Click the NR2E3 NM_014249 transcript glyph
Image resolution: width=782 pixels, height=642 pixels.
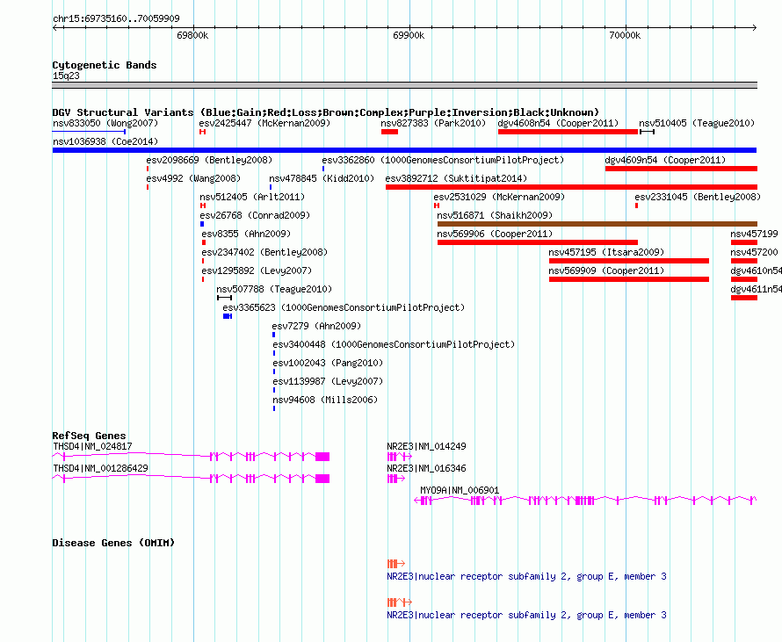400,457
